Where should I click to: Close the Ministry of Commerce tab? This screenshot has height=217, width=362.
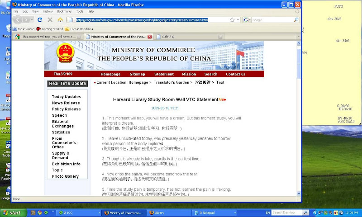(x=150, y=37)
